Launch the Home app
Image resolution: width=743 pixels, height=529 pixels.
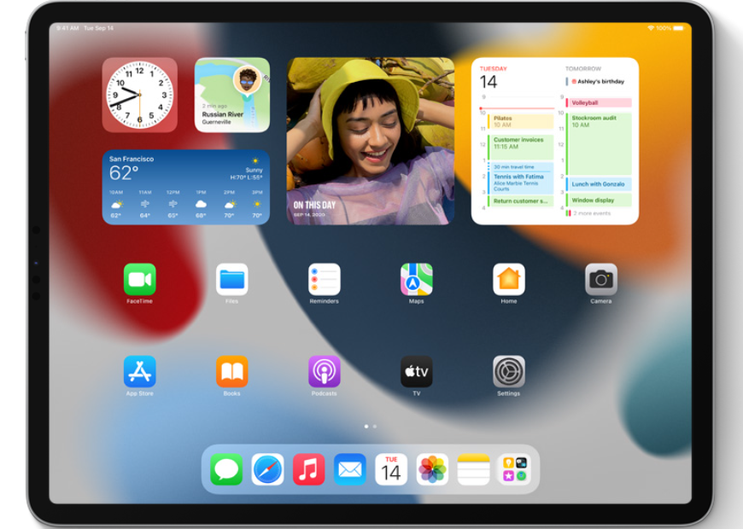[x=508, y=279]
